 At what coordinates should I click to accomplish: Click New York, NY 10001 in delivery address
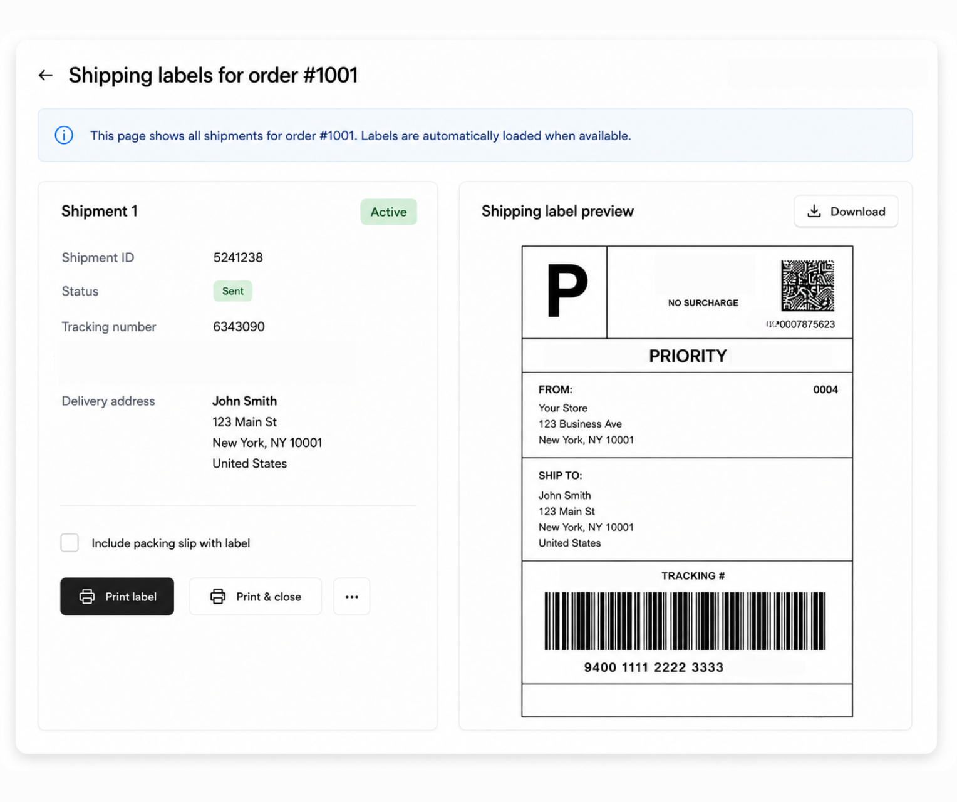[x=267, y=443]
